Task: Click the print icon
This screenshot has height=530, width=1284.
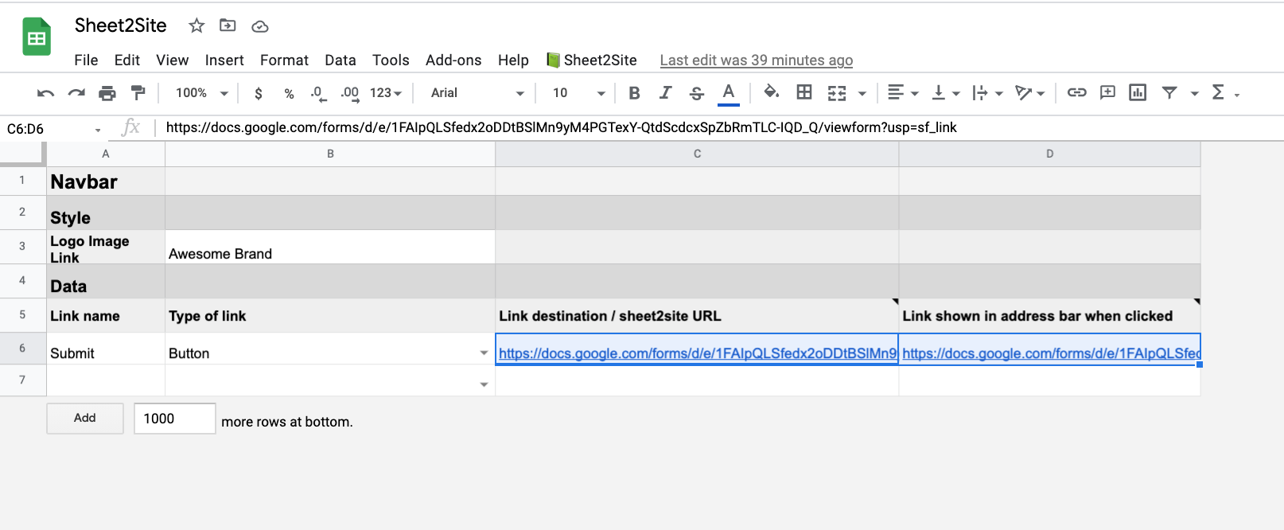Action: coord(107,93)
